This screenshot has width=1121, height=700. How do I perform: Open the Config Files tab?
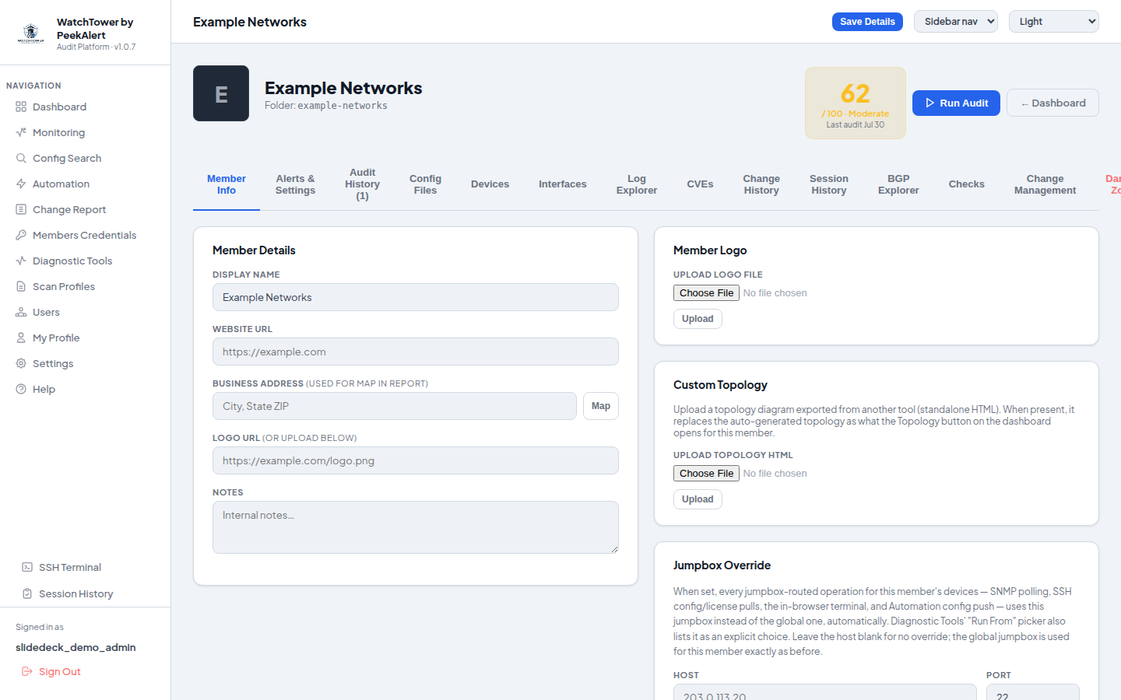pos(425,184)
